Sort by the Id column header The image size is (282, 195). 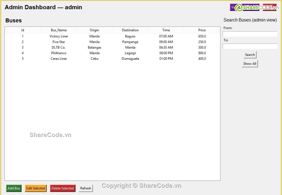click(23, 30)
